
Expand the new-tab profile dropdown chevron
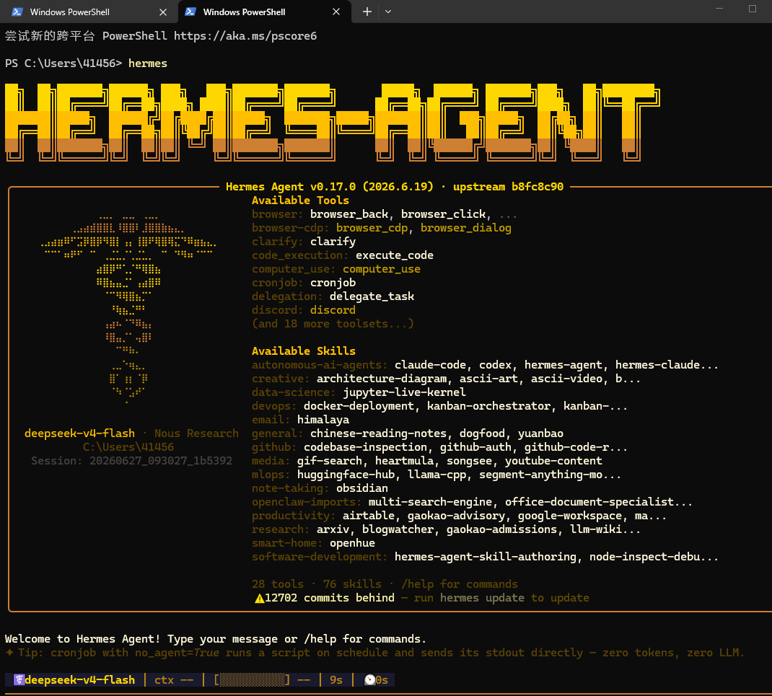[x=388, y=12]
